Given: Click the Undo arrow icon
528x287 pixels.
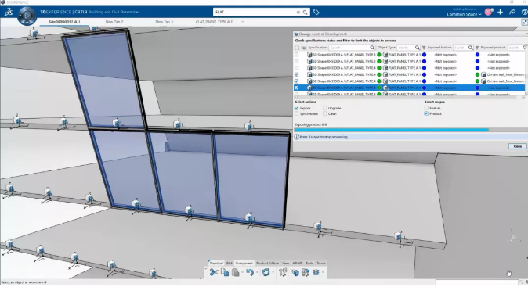Looking at the screenshot, I should 249,273.
